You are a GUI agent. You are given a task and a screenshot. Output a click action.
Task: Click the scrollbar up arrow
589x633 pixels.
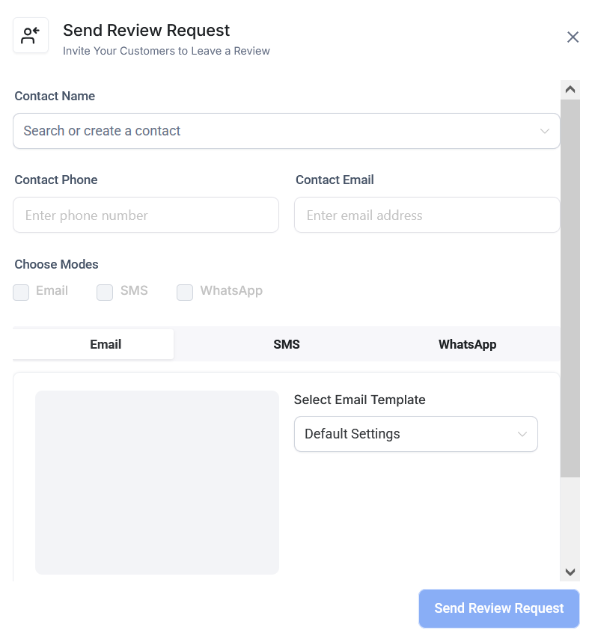[570, 90]
